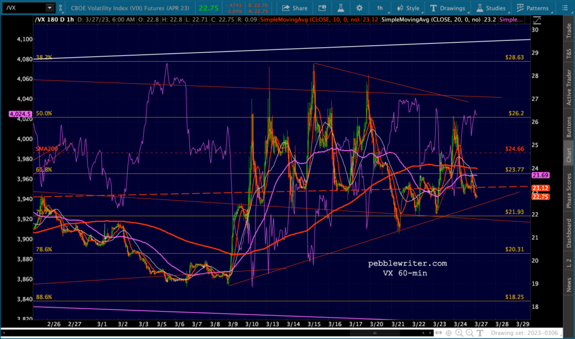Open the Studies menu
Viewport: 575px width, 339px height.
491,8
